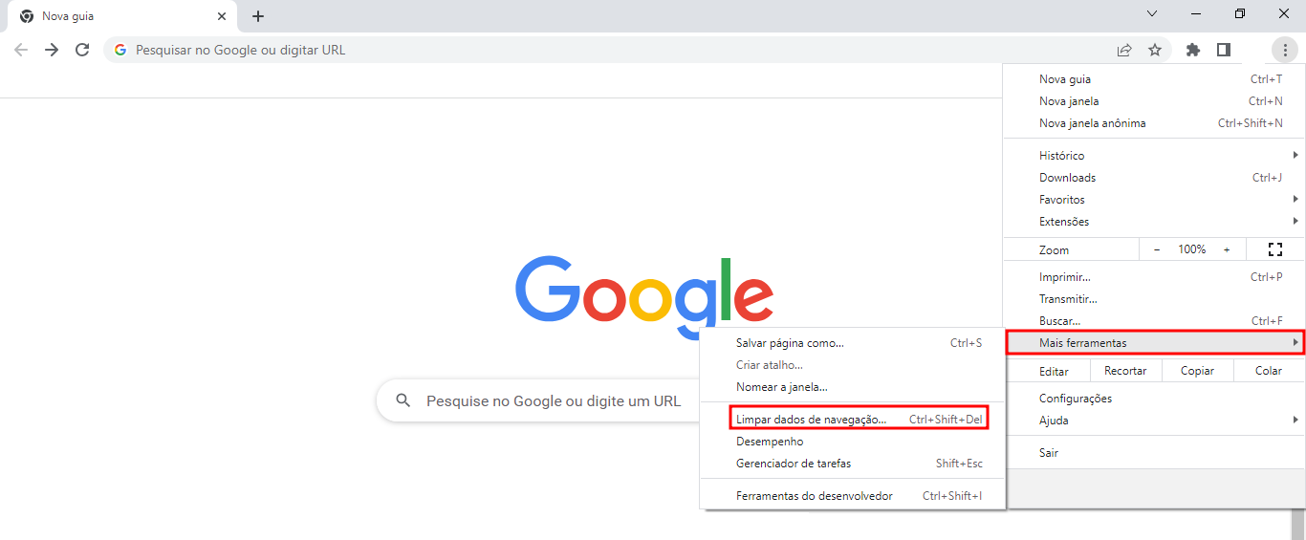Viewport: 1306px width, 540px height.
Task: Click the Zoom label in menu
Action: click(x=1054, y=249)
